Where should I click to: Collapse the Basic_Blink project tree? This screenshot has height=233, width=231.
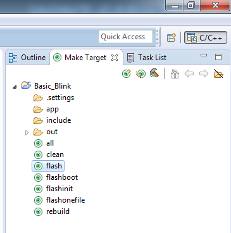point(15,87)
